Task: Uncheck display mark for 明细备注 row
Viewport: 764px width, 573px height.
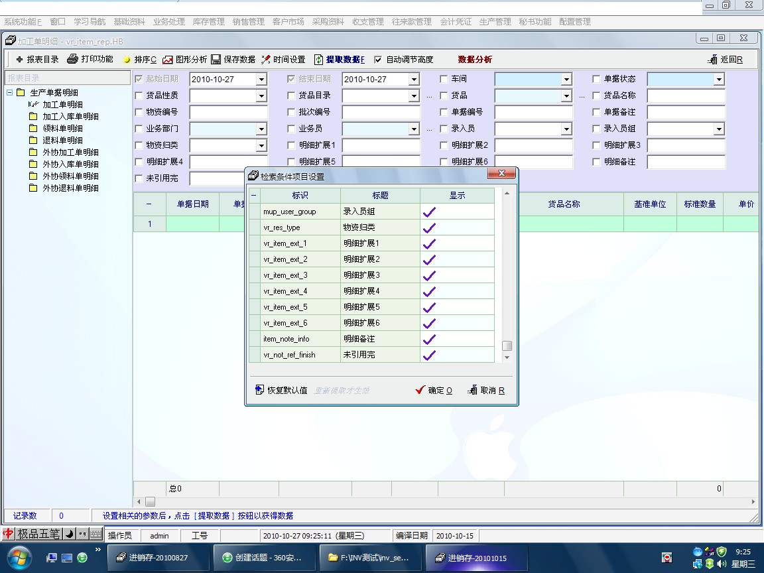Action: (x=429, y=339)
